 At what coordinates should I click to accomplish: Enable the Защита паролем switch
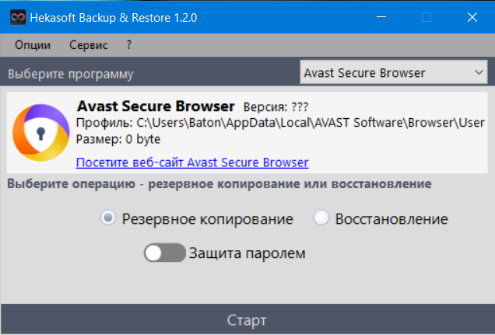(164, 253)
